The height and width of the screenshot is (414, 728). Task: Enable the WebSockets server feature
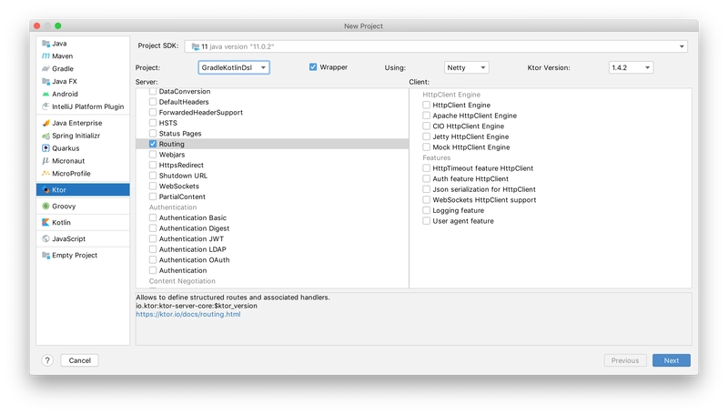coord(153,186)
